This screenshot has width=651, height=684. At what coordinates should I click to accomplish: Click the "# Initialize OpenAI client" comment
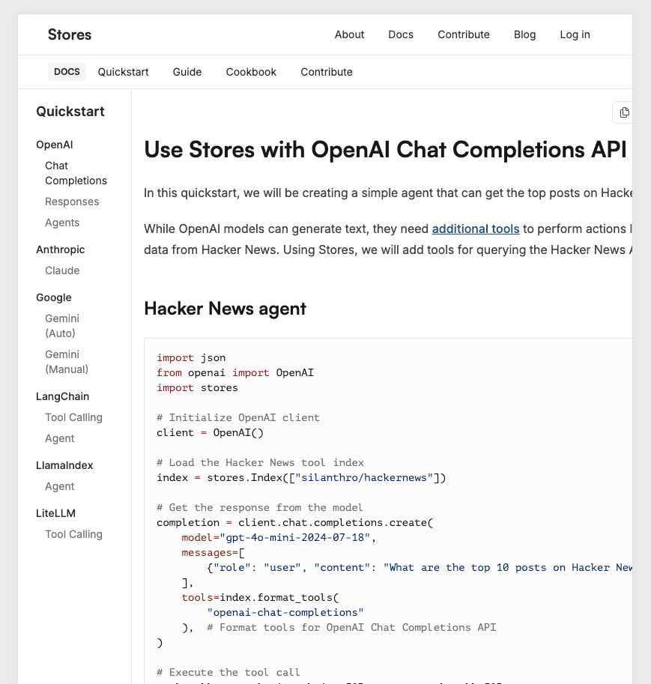[x=237, y=417]
